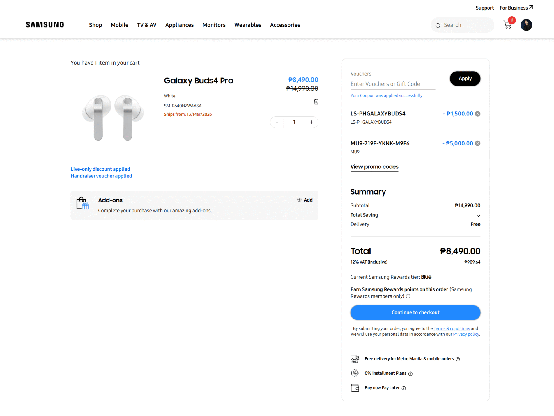Image resolution: width=554 pixels, height=416 pixels.
Task: Delete Galaxy Buds4 Pro with trash icon
Action: 316,102
